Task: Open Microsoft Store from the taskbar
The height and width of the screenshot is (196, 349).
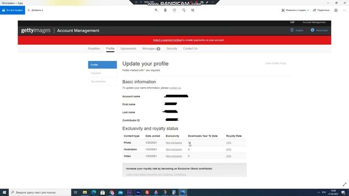Action: (x=103, y=192)
